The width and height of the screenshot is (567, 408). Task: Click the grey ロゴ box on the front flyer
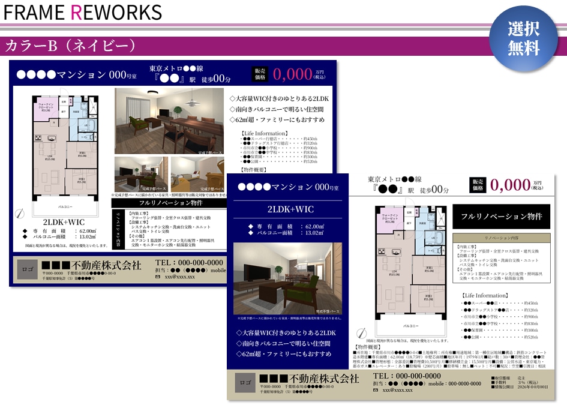(x=245, y=383)
